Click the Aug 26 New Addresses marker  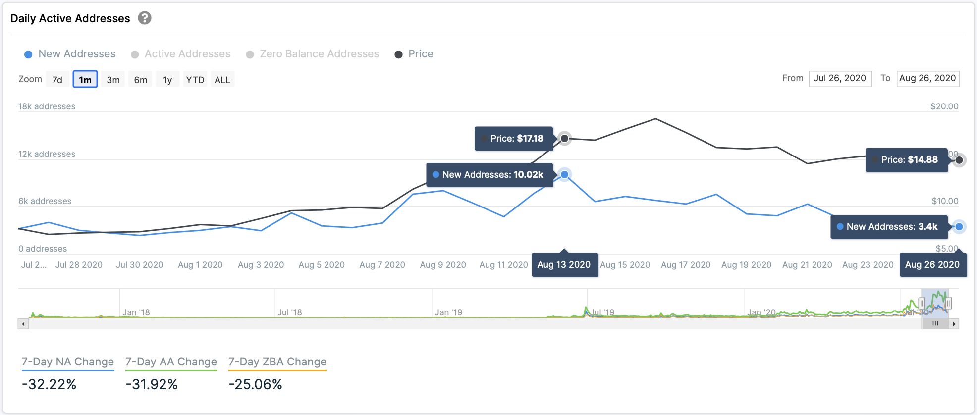(959, 227)
